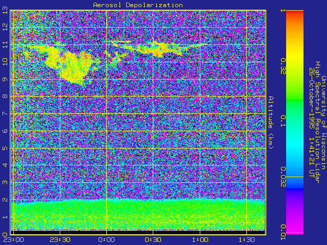Click the altitude label 3
The height and width of the screenshot is (245, 327).
pyautogui.click(x=5, y=183)
